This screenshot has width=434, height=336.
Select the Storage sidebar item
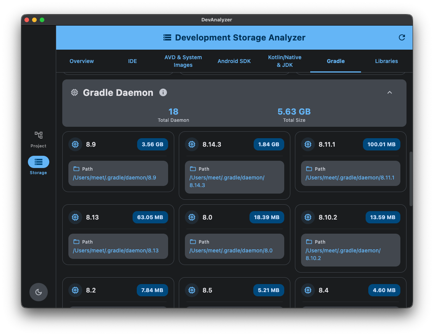pyautogui.click(x=39, y=165)
